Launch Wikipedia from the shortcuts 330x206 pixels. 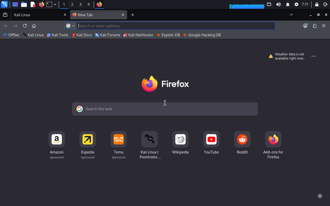[x=180, y=140]
